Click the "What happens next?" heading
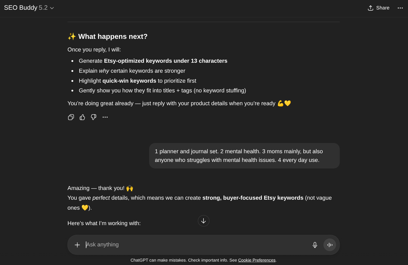Screen dimensions: 408x265 pyautogui.click(x=113, y=36)
